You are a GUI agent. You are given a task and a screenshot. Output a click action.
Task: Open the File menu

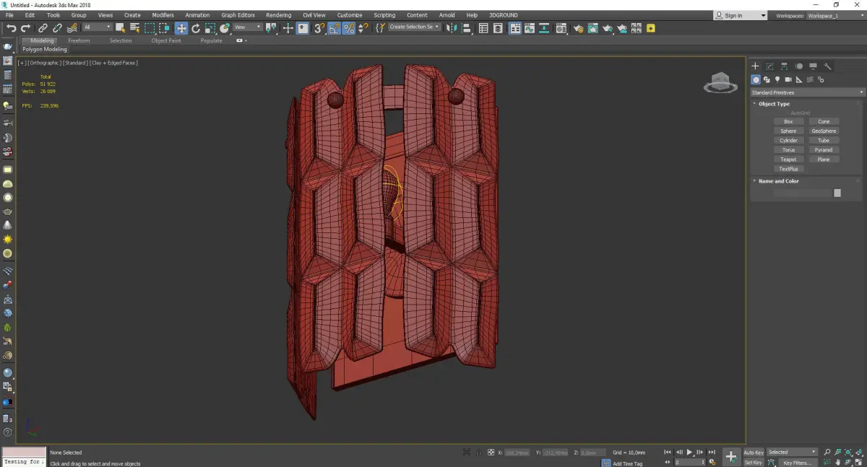pos(9,15)
